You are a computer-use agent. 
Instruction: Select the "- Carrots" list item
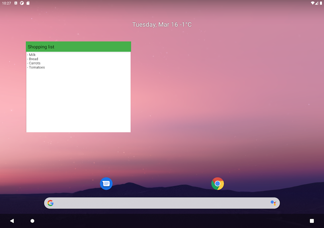[34, 63]
